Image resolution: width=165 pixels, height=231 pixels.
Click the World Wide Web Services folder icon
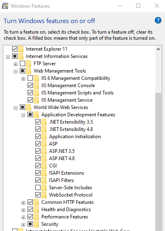(x=28, y=107)
